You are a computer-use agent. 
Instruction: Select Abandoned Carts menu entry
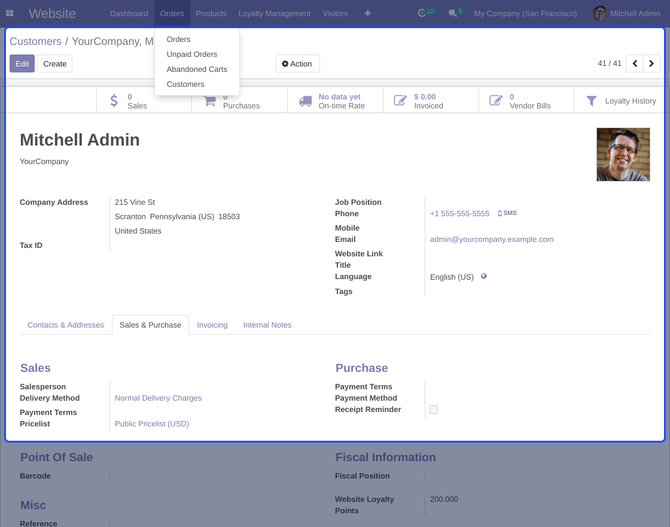click(197, 69)
